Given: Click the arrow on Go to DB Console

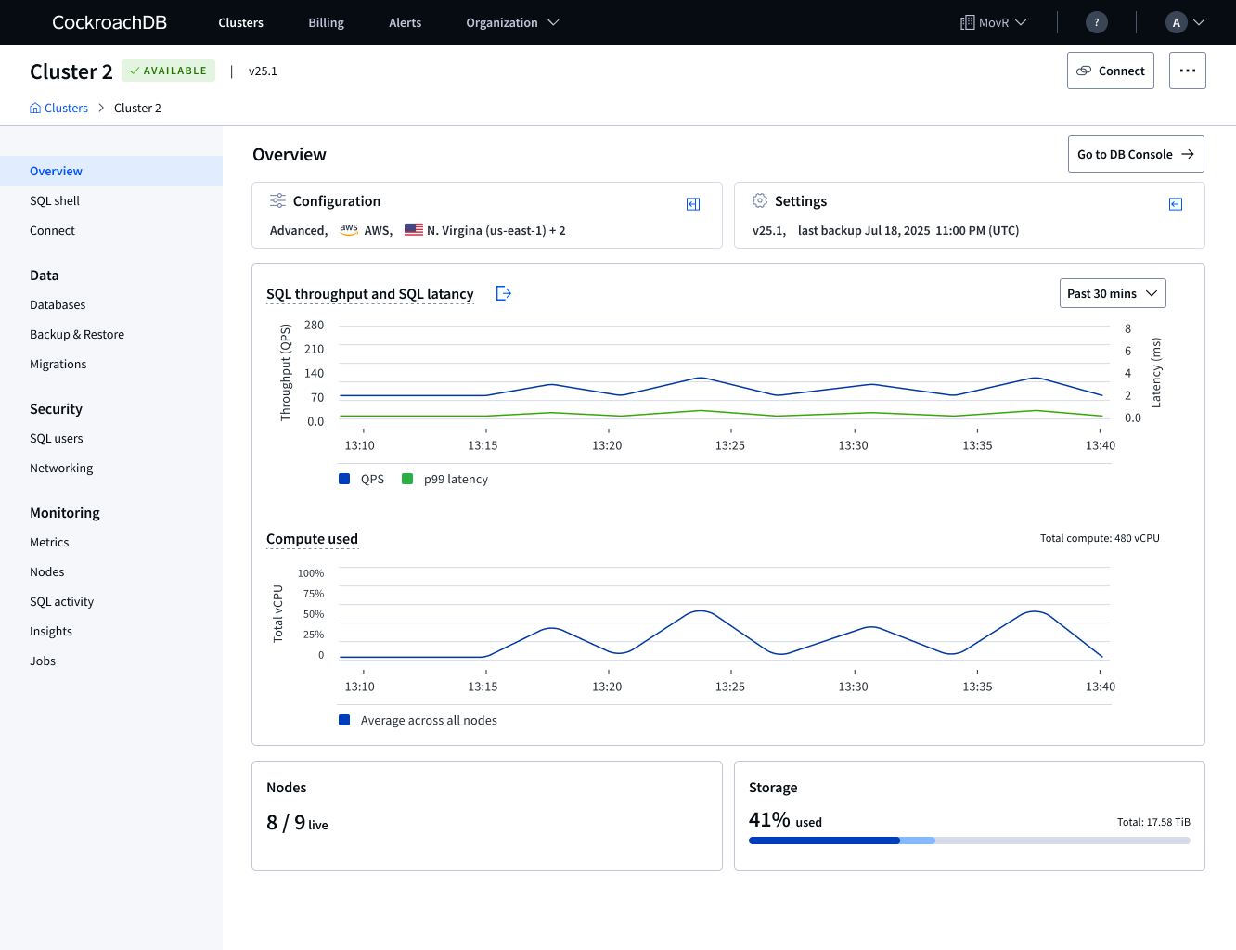Looking at the screenshot, I should tap(1187, 154).
